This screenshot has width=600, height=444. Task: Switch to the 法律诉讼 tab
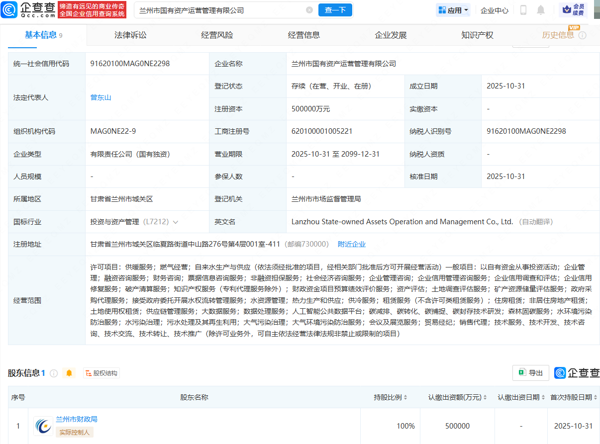(x=130, y=35)
